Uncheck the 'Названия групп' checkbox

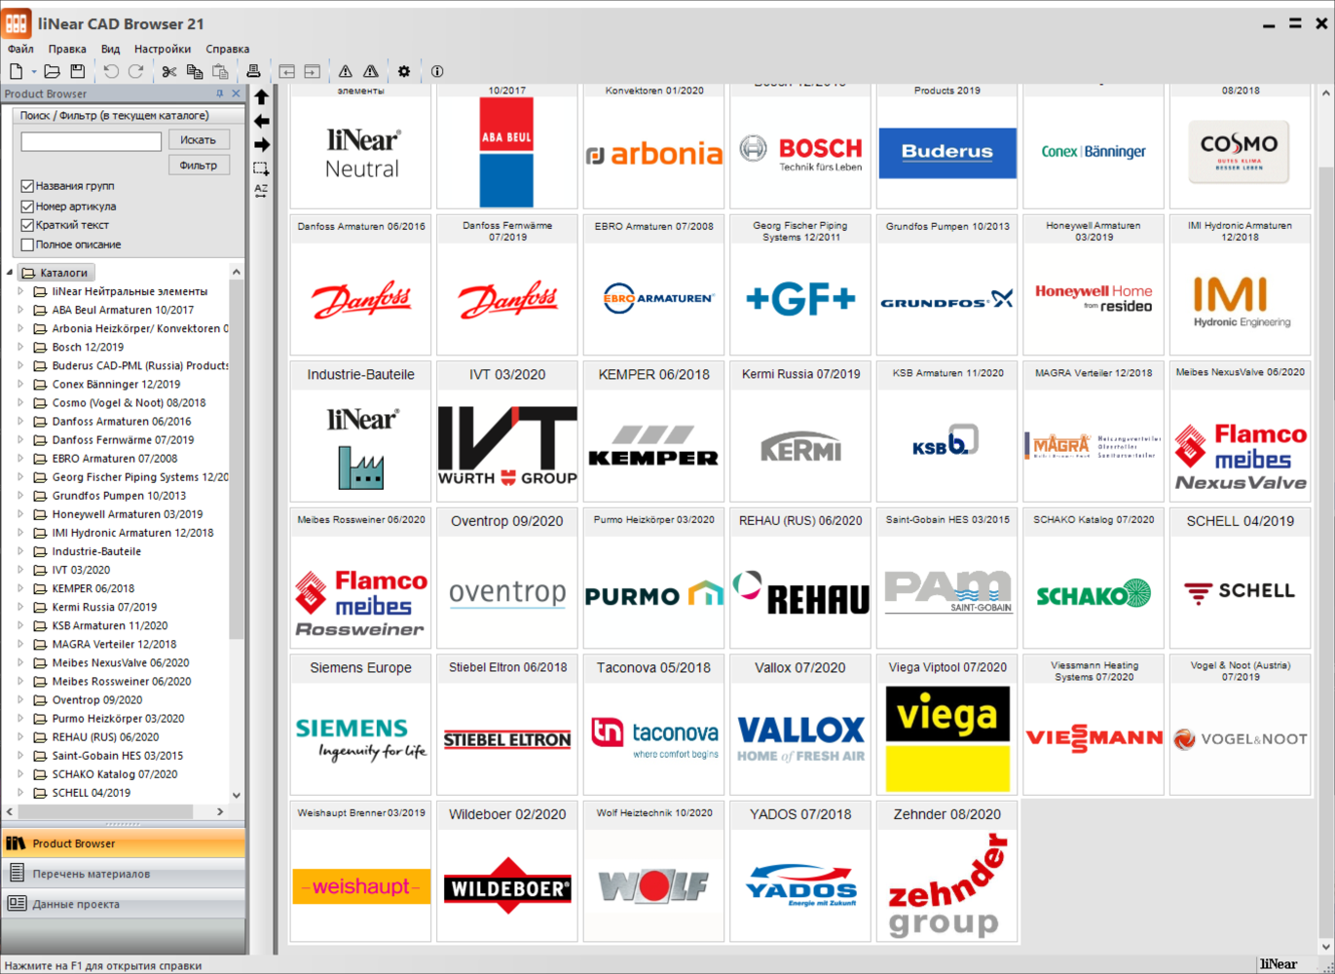[27, 186]
